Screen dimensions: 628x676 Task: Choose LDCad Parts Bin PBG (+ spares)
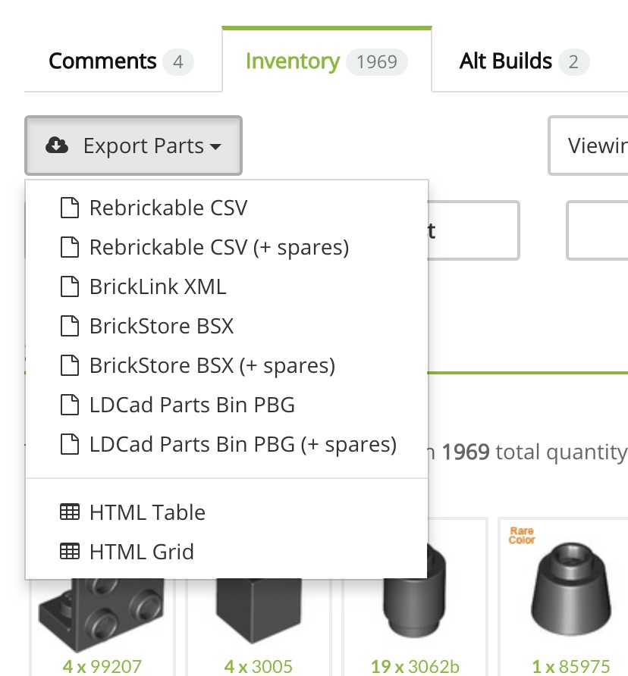pyautogui.click(x=243, y=444)
